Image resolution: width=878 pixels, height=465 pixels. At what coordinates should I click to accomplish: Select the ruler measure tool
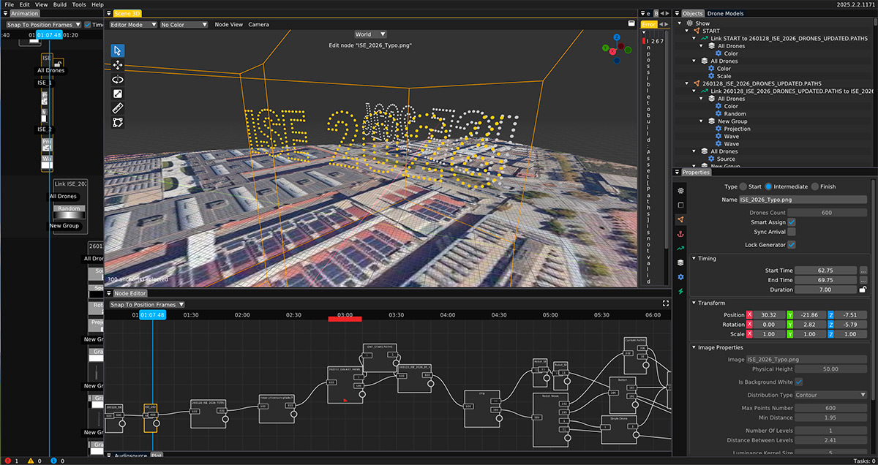(118, 108)
